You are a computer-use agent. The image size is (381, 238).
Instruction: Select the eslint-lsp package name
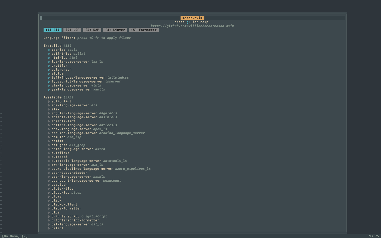pyautogui.click(x=62, y=54)
